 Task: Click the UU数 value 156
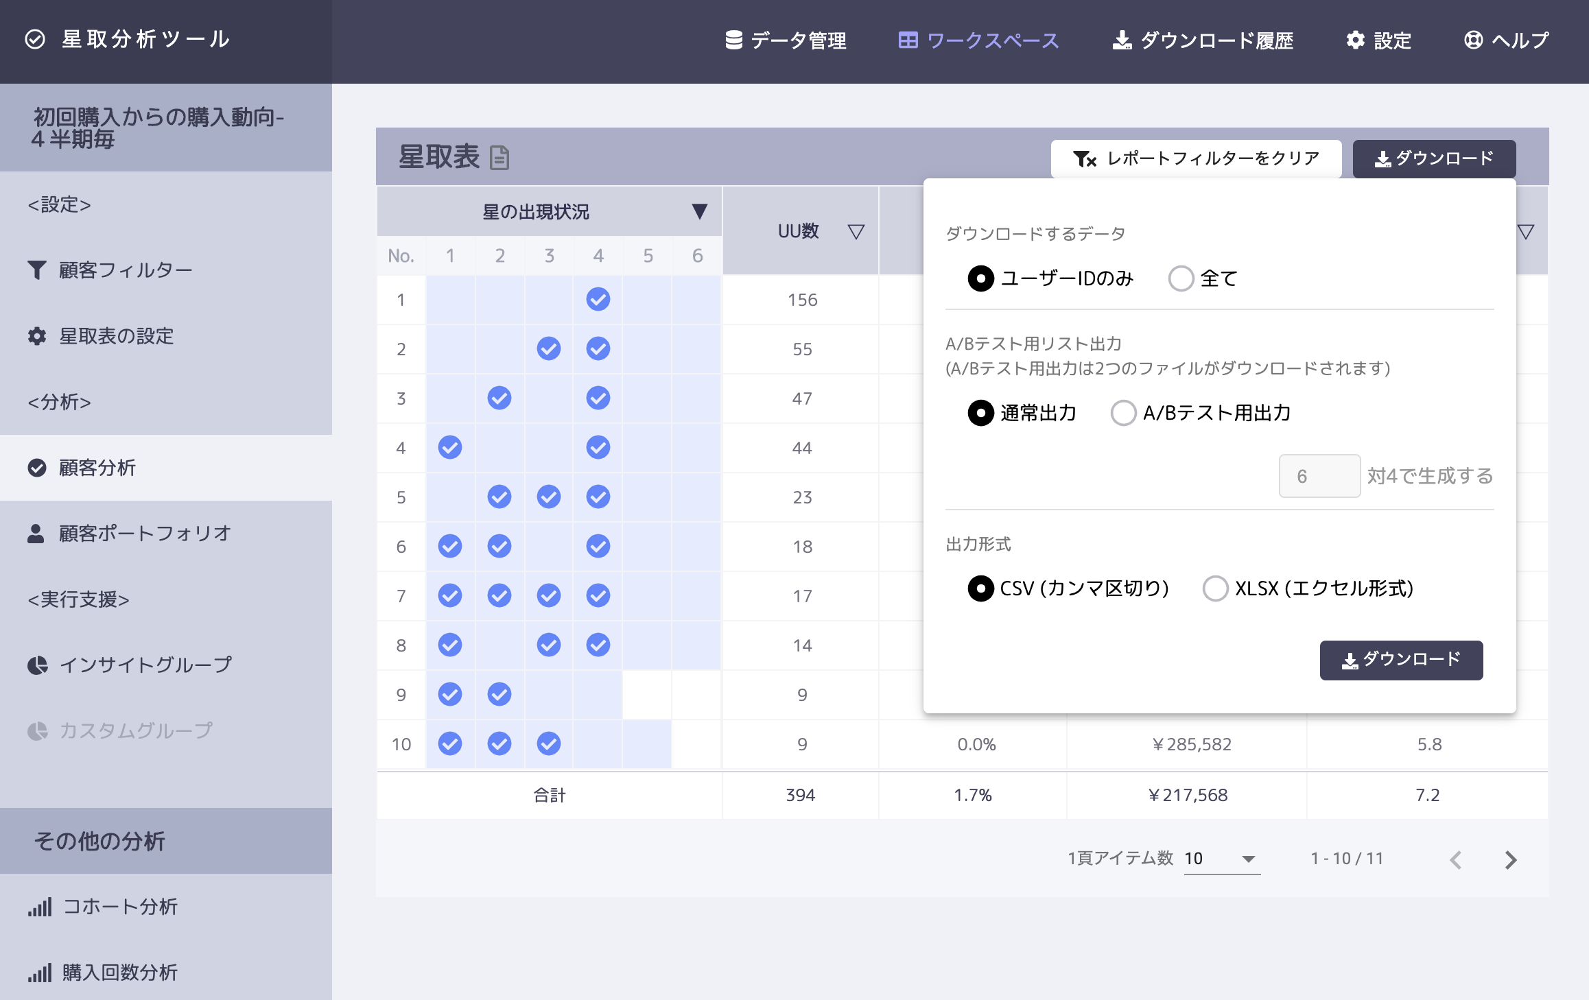coord(802,300)
